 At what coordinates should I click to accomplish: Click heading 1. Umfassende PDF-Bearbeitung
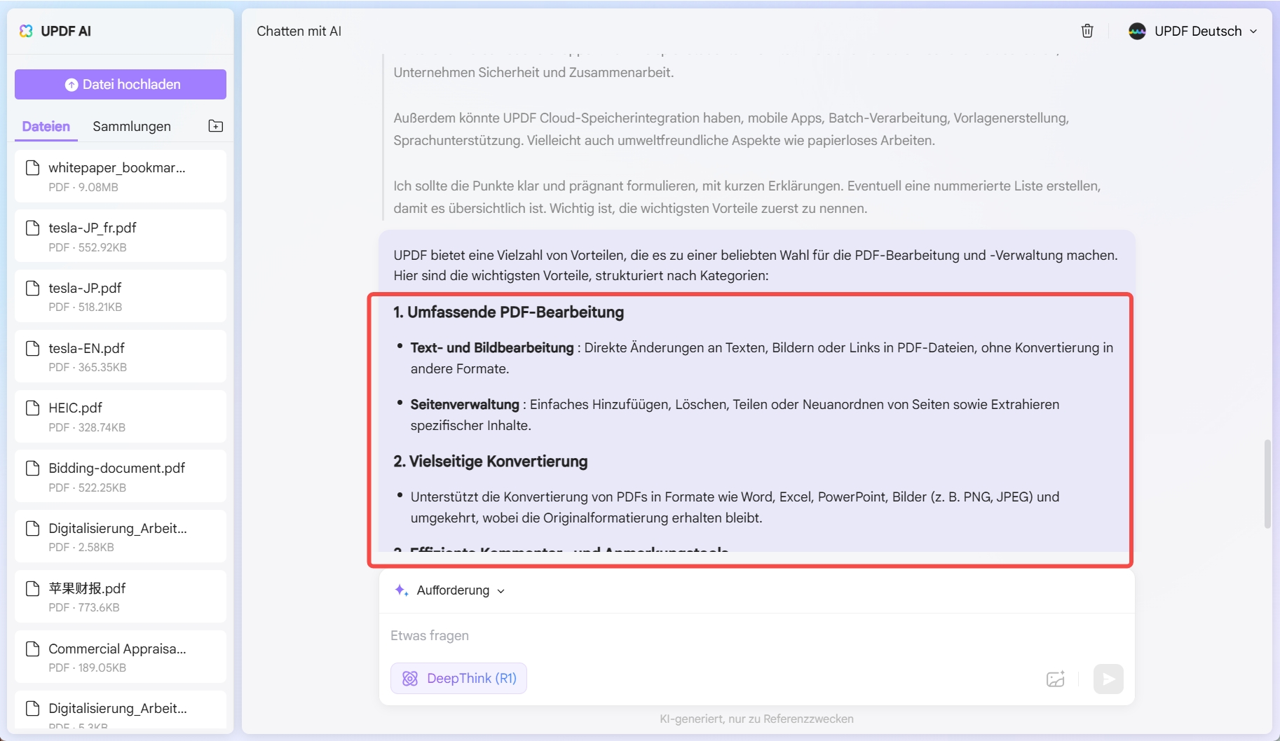click(x=508, y=312)
